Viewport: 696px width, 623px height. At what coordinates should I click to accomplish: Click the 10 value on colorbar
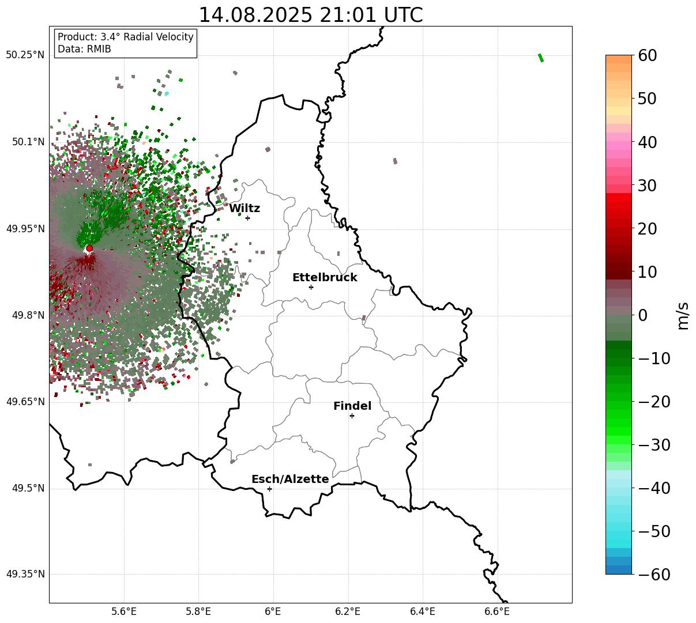click(x=648, y=272)
